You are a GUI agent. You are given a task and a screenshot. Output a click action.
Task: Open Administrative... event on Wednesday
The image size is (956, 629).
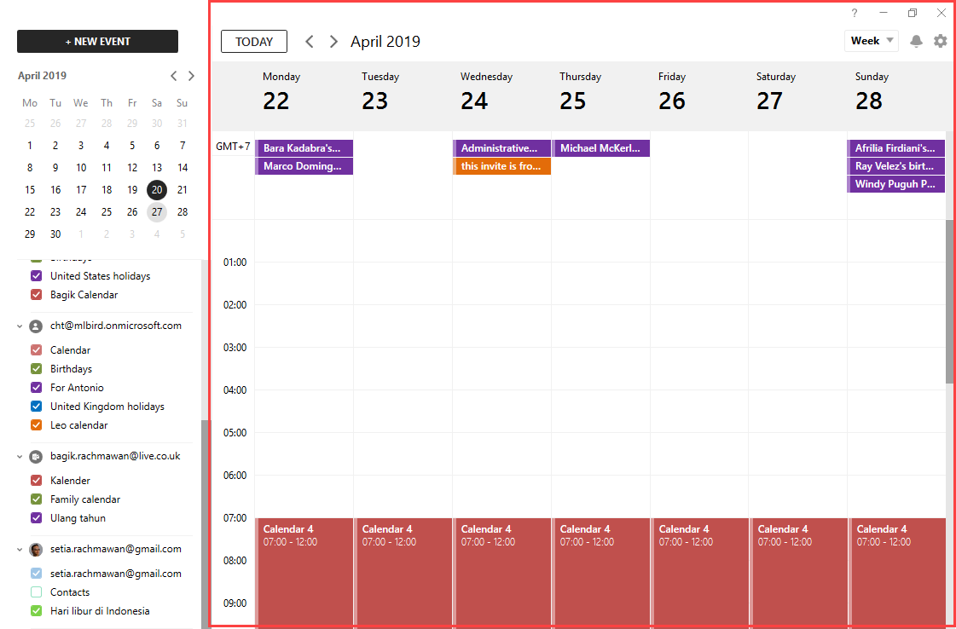click(x=501, y=148)
